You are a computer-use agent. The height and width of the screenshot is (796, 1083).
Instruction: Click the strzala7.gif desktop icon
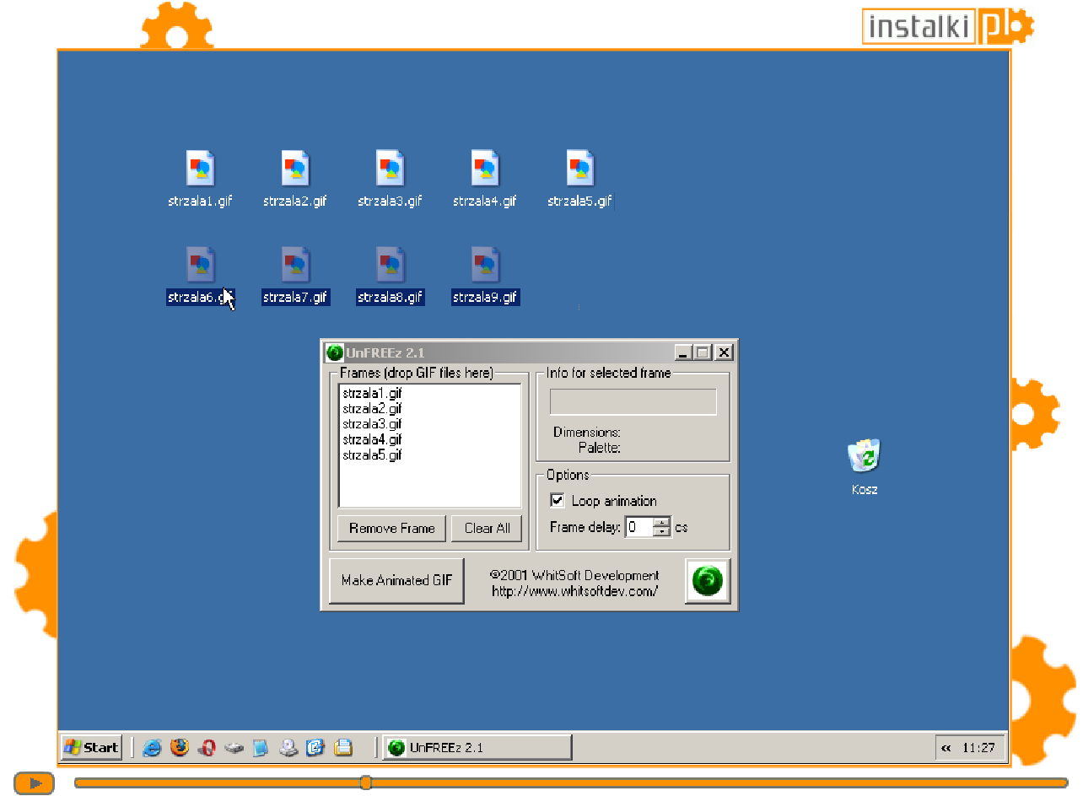[x=295, y=266]
